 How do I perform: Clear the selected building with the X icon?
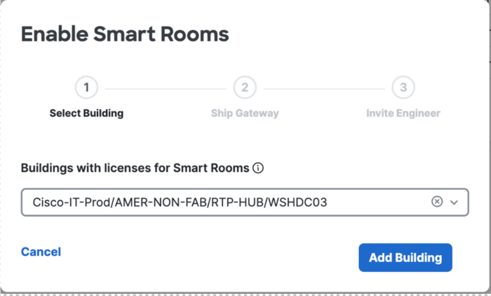pyautogui.click(x=437, y=202)
